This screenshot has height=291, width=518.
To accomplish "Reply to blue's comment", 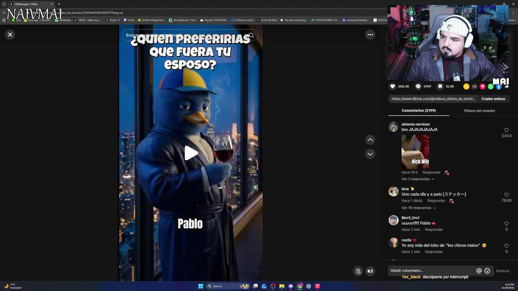I will (436, 201).
